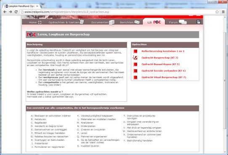This screenshot has width=228, height=155.
Task: Click competency 'Relaties bouwen en netwerken'
Action: pyautogui.click(x=51, y=137)
